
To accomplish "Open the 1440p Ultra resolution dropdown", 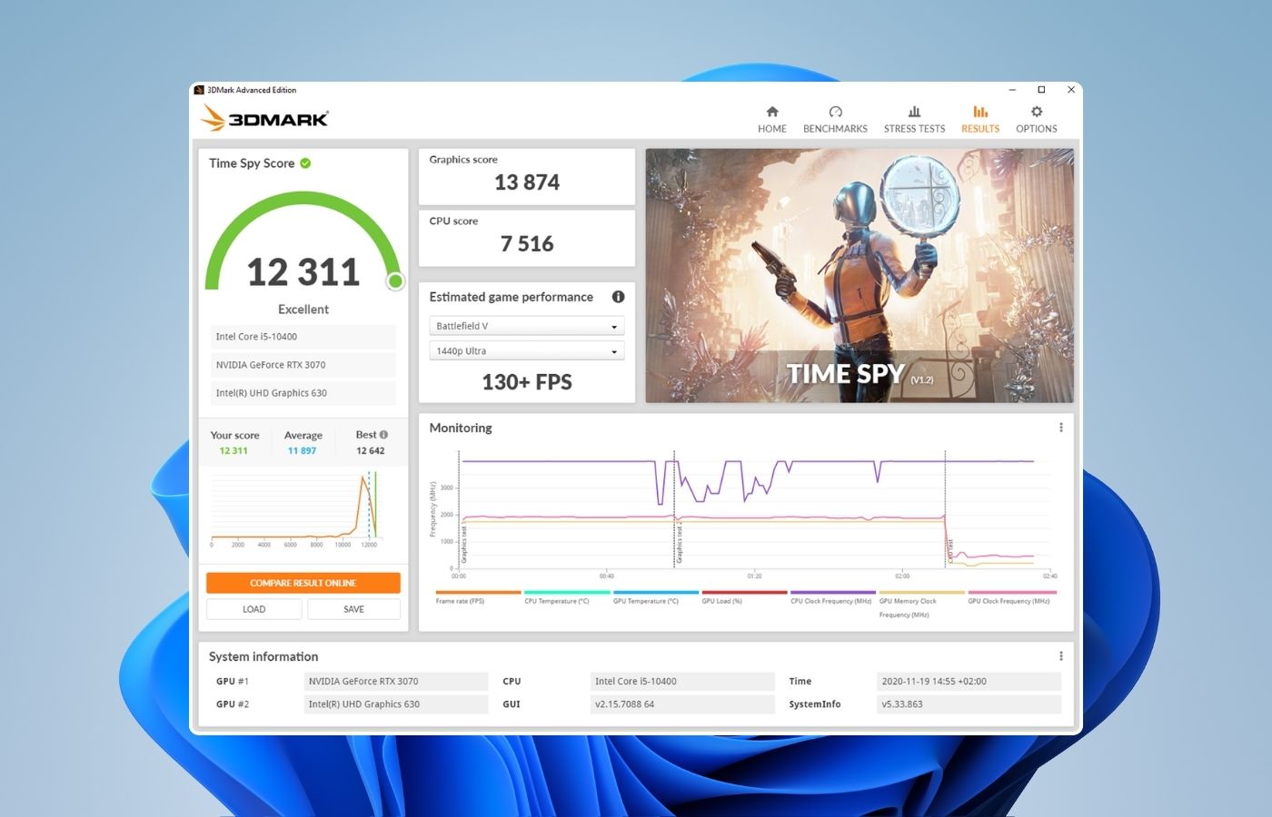I will (x=526, y=351).
